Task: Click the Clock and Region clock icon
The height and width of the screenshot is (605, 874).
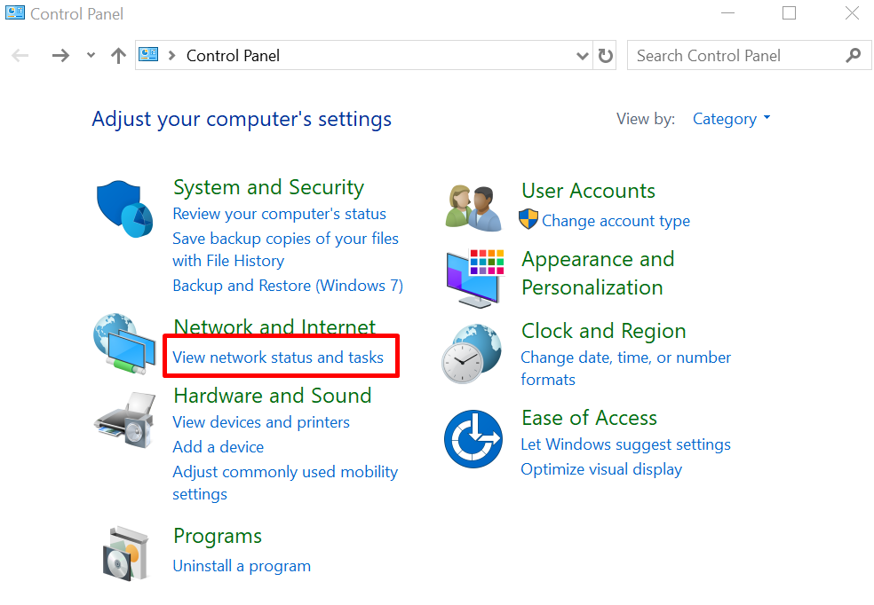Action: click(473, 351)
